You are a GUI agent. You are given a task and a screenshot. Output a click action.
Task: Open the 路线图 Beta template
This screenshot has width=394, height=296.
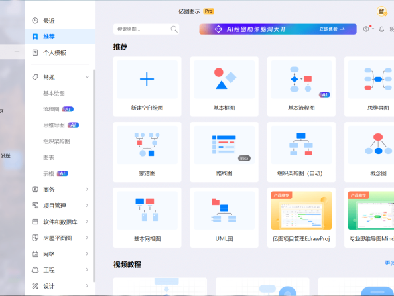(x=224, y=152)
